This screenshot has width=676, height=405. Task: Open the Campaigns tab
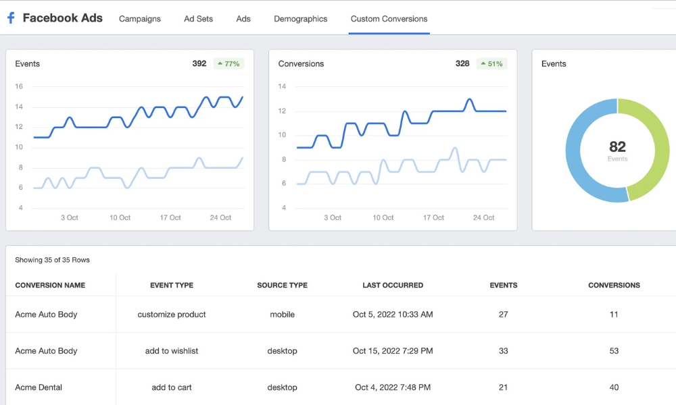point(140,19)
